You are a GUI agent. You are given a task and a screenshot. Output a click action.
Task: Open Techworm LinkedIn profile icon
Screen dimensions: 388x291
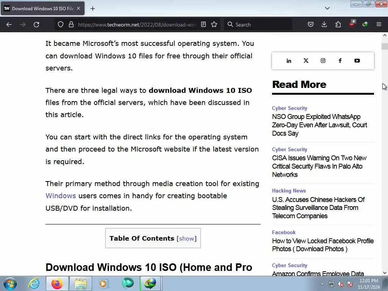click(289, 61)
